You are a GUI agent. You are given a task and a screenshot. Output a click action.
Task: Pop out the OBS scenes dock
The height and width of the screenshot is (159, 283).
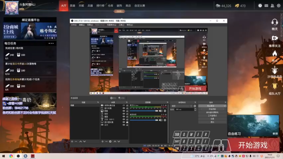point(98,102)
